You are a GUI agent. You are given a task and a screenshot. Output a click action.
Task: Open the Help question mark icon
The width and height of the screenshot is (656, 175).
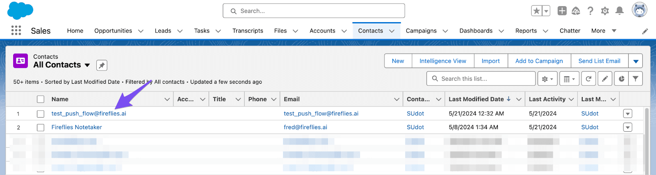tap(590, 11)
